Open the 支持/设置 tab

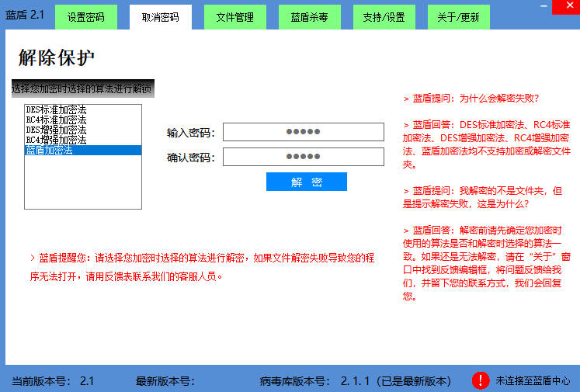point(384,17)
